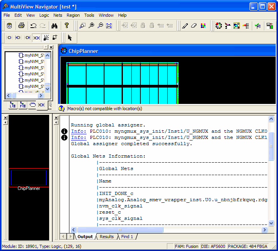Screen dimensions: 278x251
Task: Close the World View panel
Action: click(x=6, y=118)
